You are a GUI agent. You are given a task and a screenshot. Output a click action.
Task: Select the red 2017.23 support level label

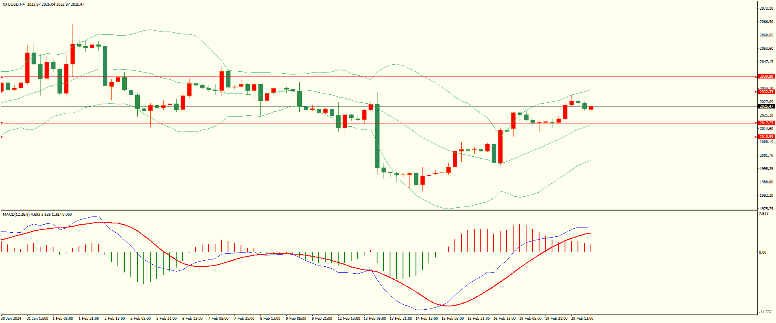tap(766, 123)
